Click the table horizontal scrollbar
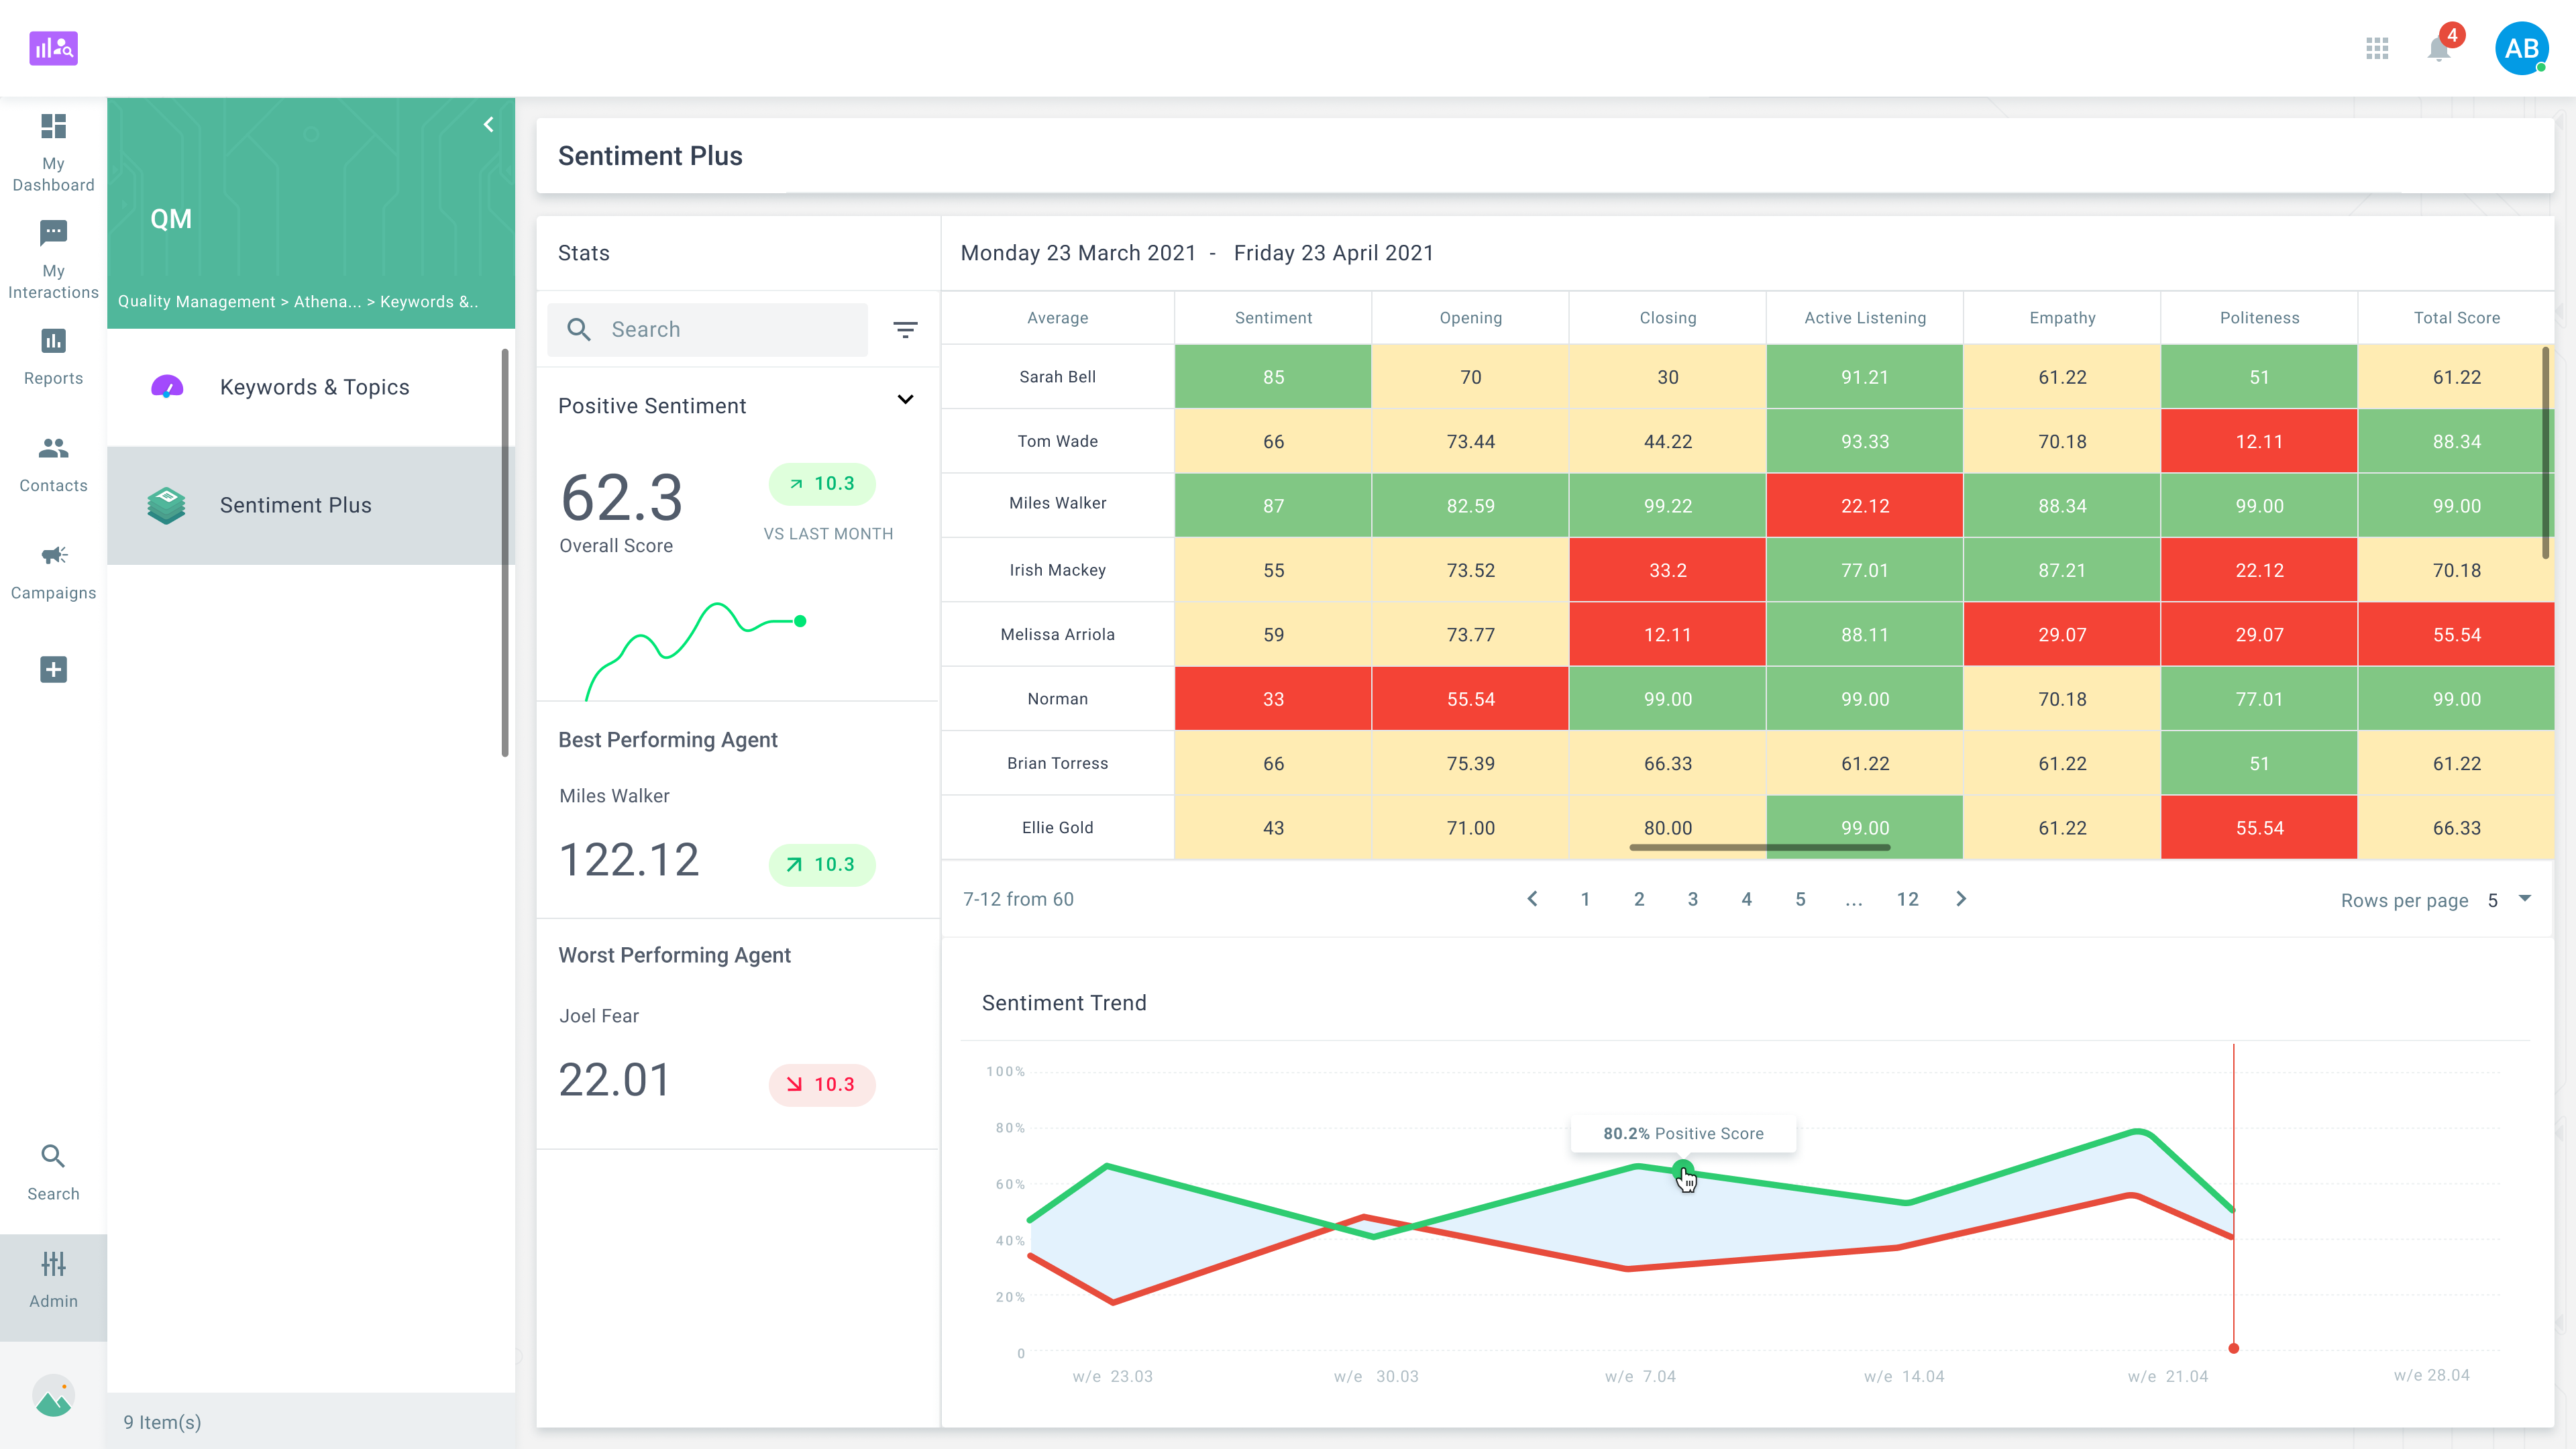The height and width of the screenshot is (1449, 2576). point(1759,847)
